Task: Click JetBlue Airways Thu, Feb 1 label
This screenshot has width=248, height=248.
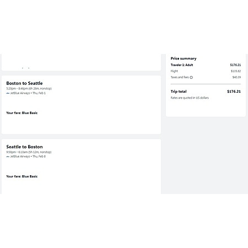Action: [28, 93]
